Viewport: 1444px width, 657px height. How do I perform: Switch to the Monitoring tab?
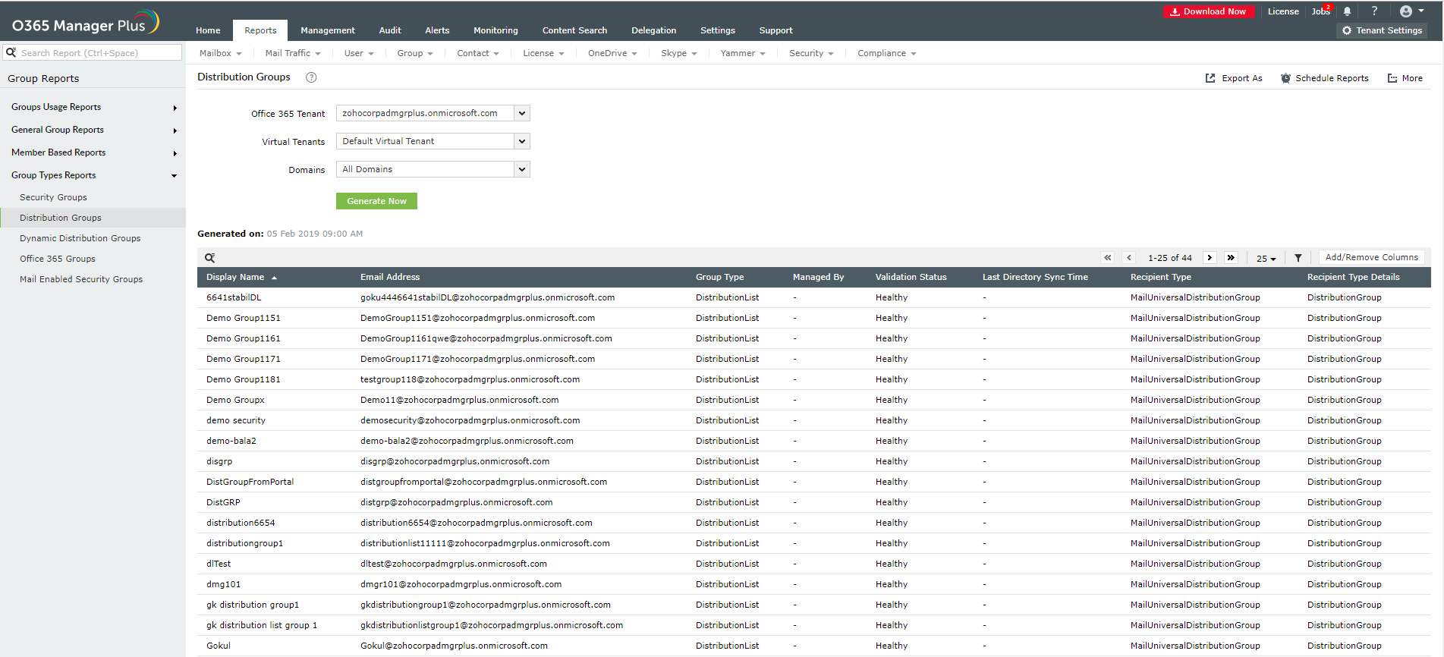tap(495, 30)
